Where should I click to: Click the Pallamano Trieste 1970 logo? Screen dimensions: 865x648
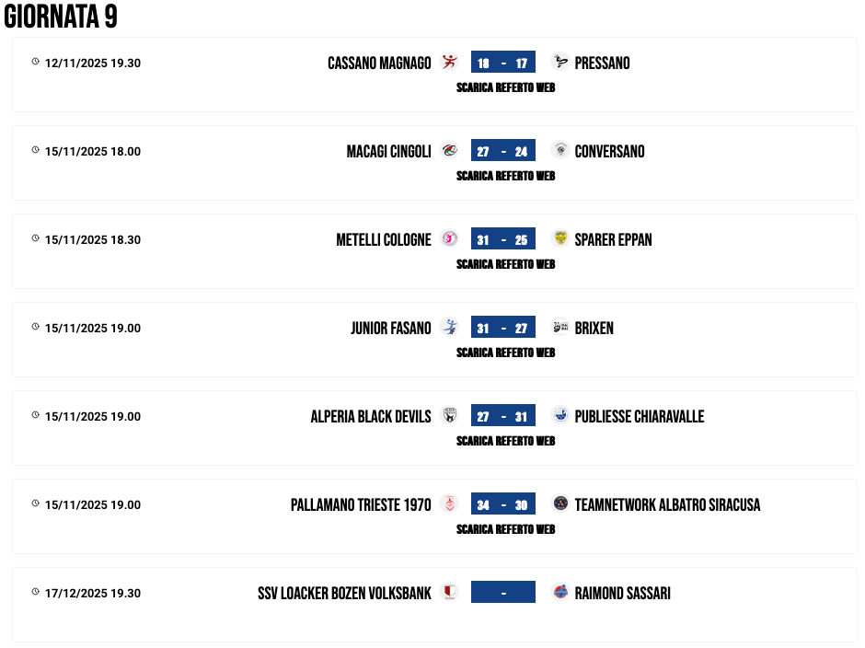click(449, 503)
